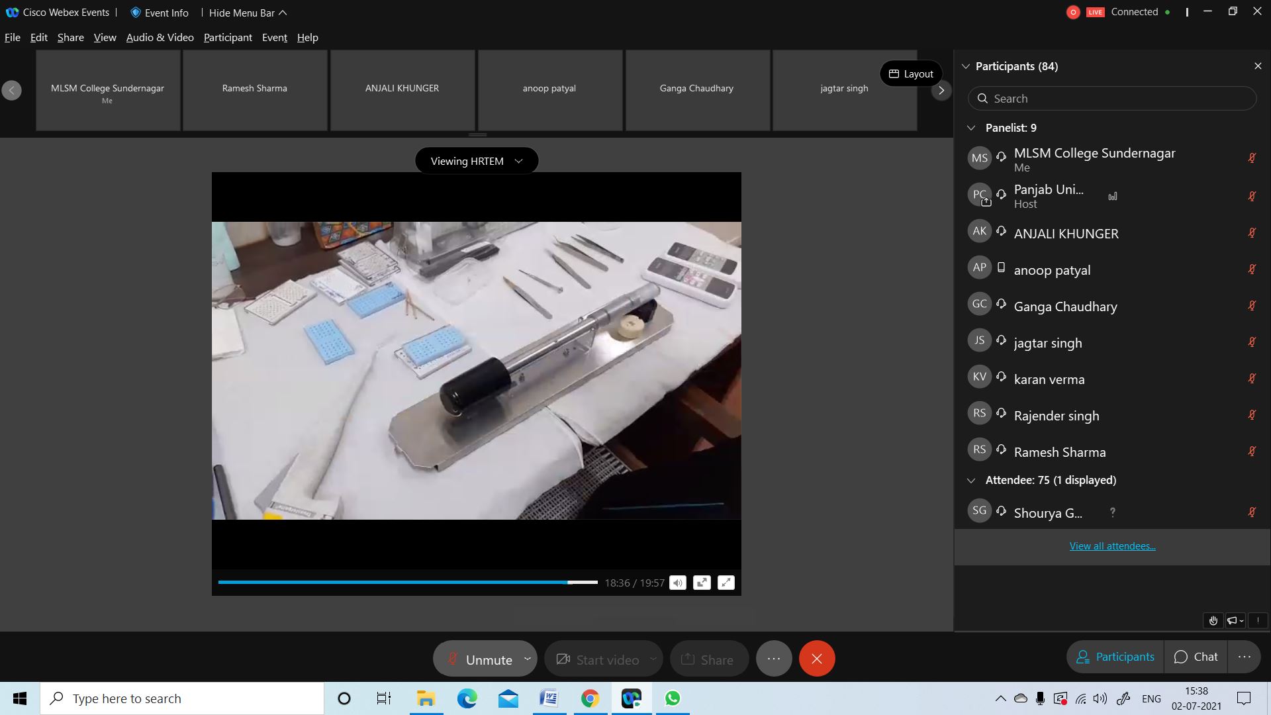The image size is (1271, 715).
Task: Click View all attendees link
Action: (x=1112, y=546)
